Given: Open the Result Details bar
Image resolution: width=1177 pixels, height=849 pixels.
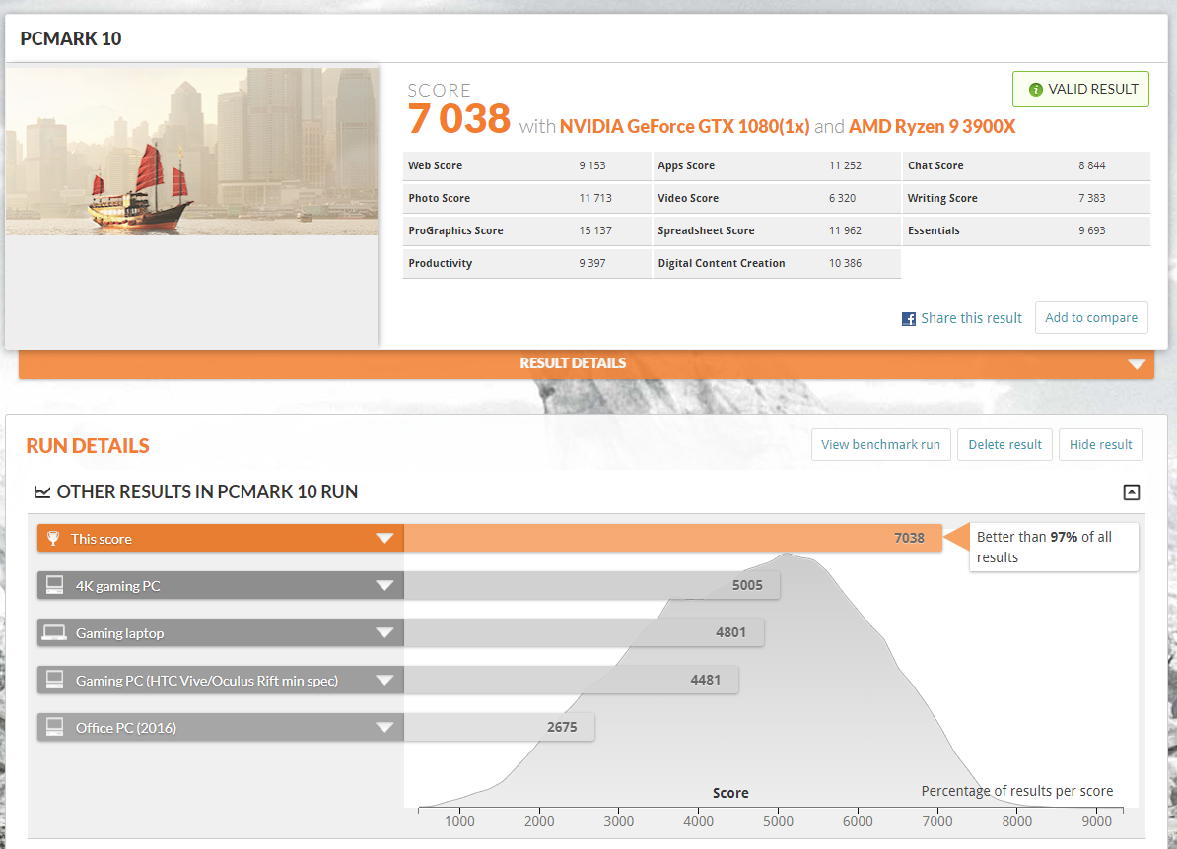Looking at the screenshot, I should (587, 363).
